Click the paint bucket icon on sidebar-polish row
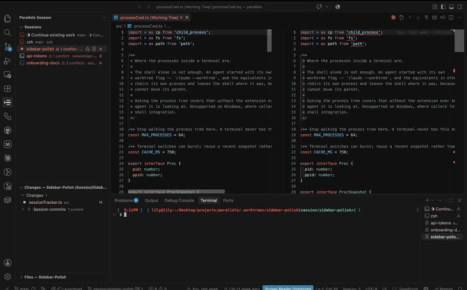This screenshot has width=467, height=290. [x=88, y=49]
